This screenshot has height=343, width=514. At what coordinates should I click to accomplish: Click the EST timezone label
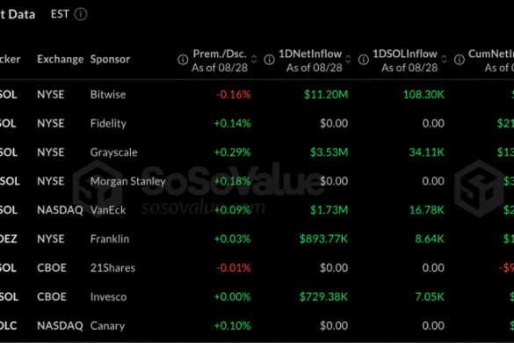60,14
